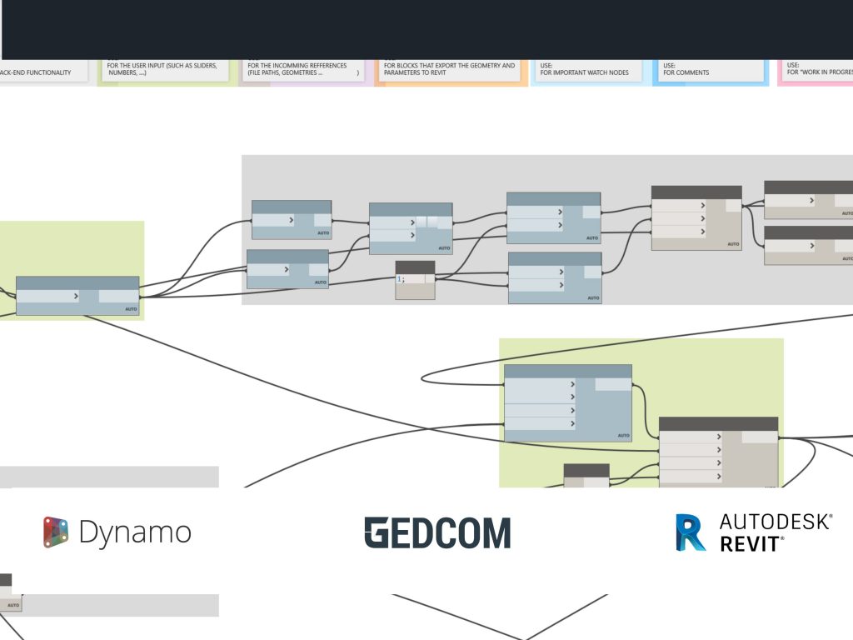Click the output port of the four-input blue node
The image size is (853, 640).
[613, 384]
